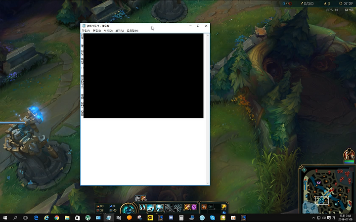Open Task View from the taskbar
This screenshot has width=356, height=222.
pyautogui.click(x=25, y=218)
